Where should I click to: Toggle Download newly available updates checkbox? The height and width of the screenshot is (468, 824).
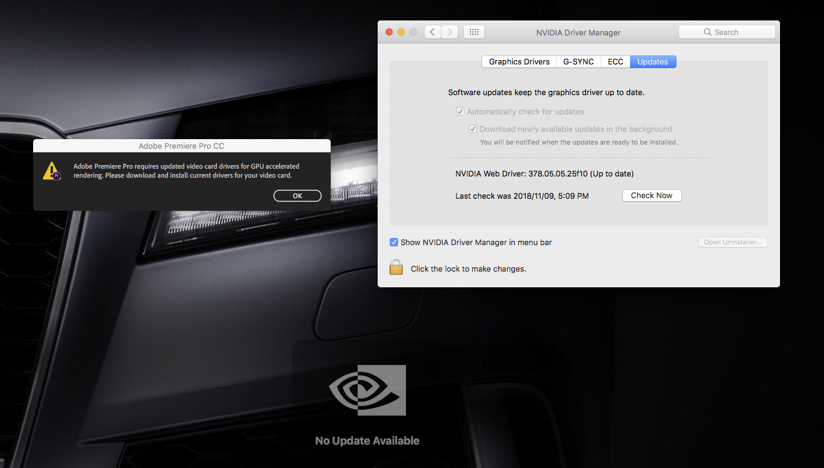(473, 129)
